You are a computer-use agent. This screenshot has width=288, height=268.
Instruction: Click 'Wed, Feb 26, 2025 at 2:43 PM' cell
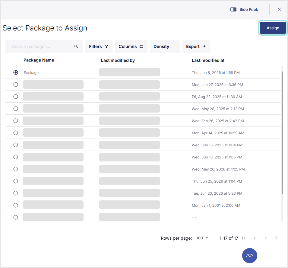218,121
